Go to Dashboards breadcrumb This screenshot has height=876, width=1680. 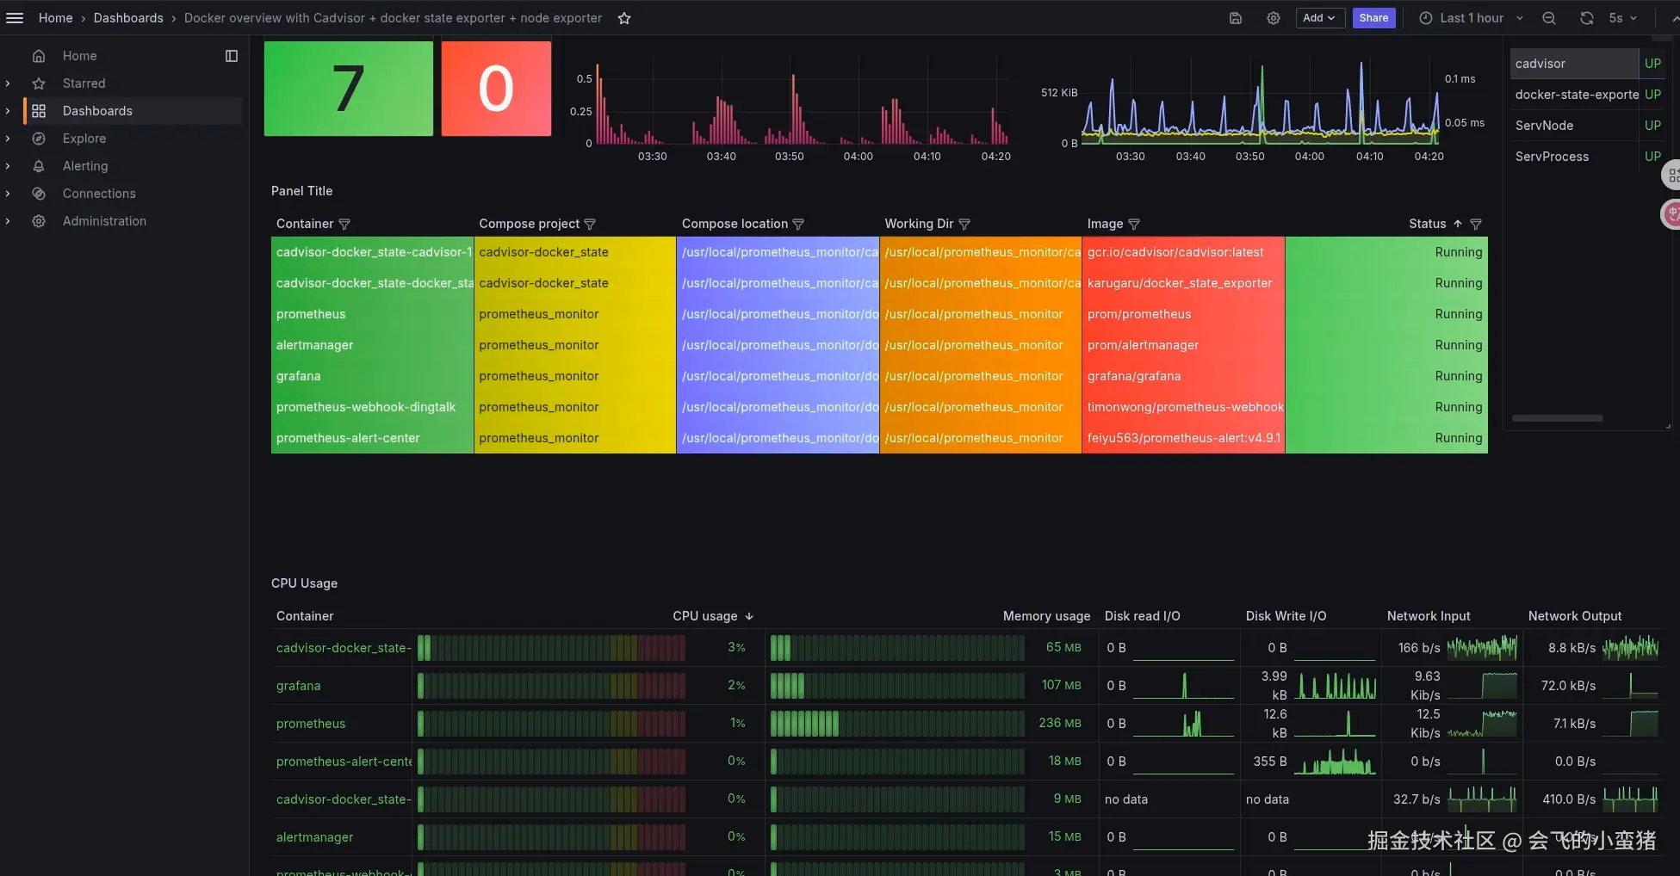pyautogui.click(x=128, y=18)
